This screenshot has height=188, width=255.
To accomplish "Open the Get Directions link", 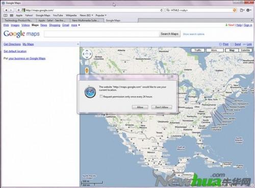I will coord(12,44).
